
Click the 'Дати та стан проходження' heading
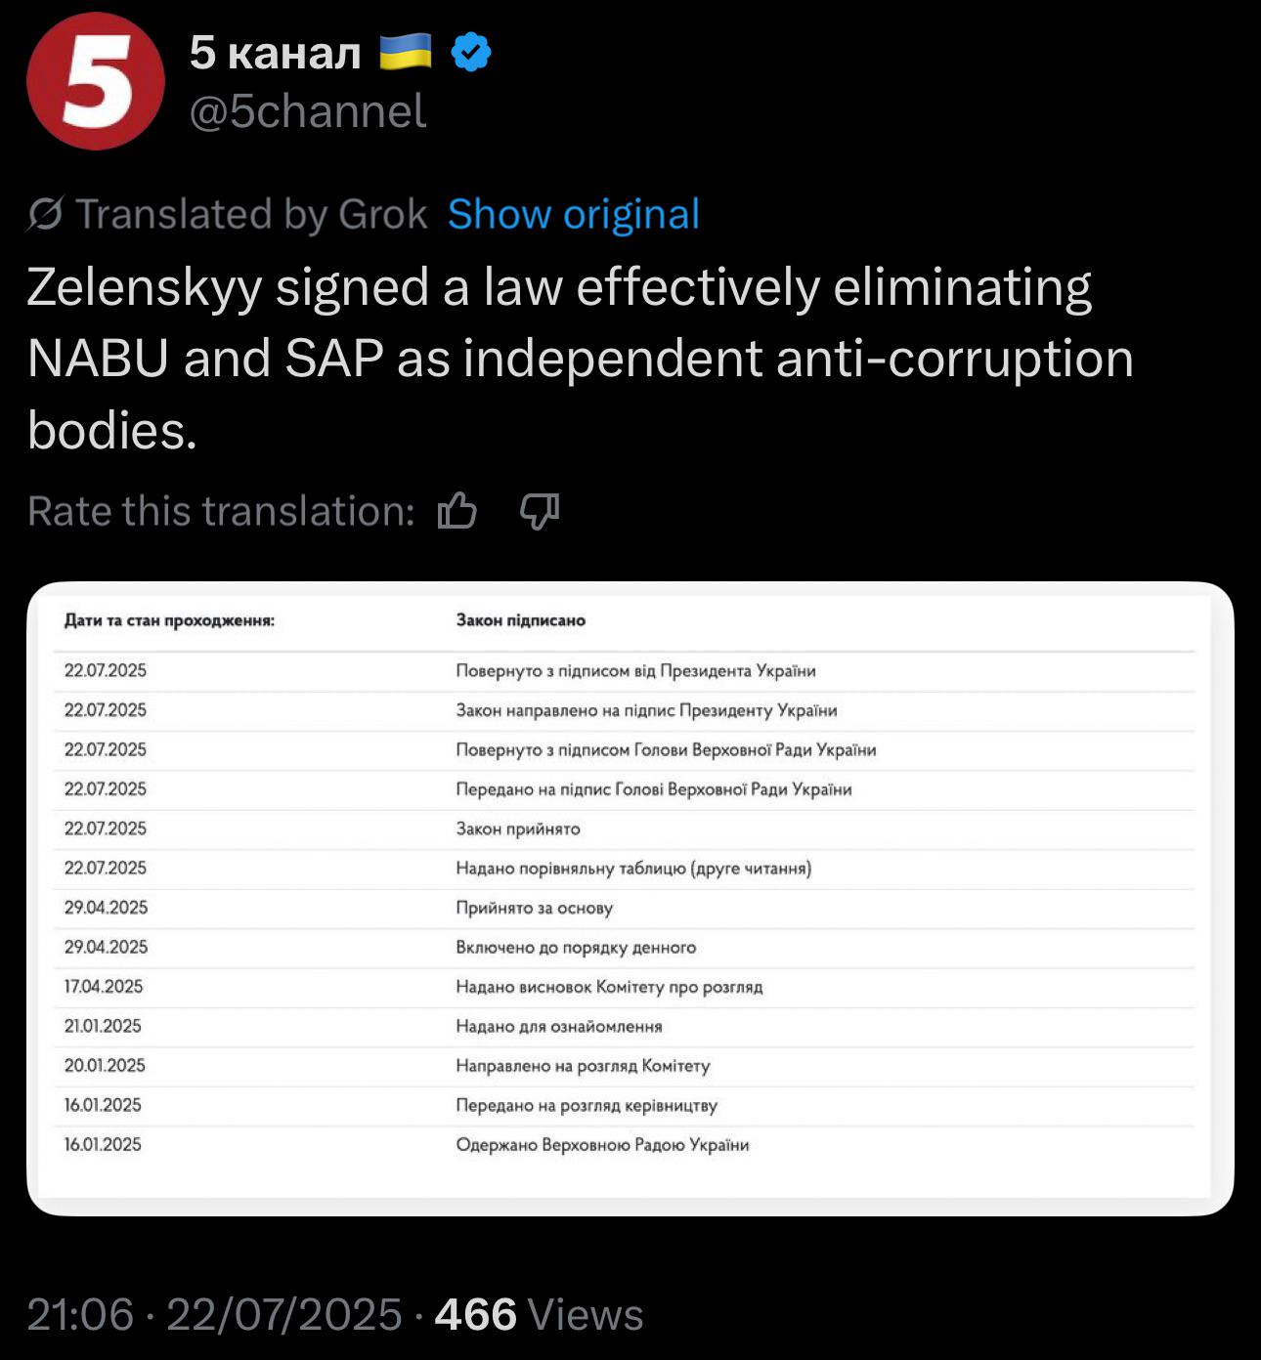(x=169, y=620)
